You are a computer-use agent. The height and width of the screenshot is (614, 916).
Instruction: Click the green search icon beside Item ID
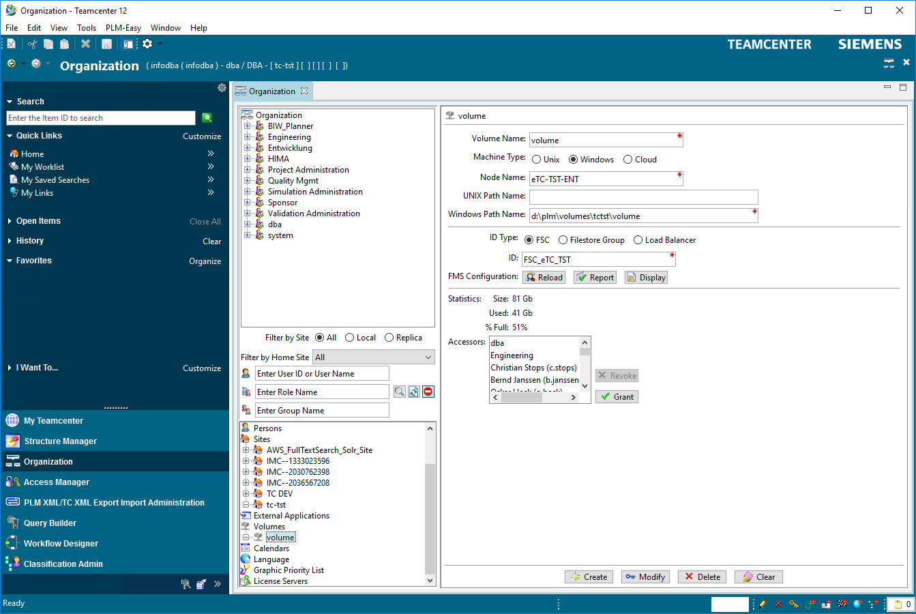207,118
